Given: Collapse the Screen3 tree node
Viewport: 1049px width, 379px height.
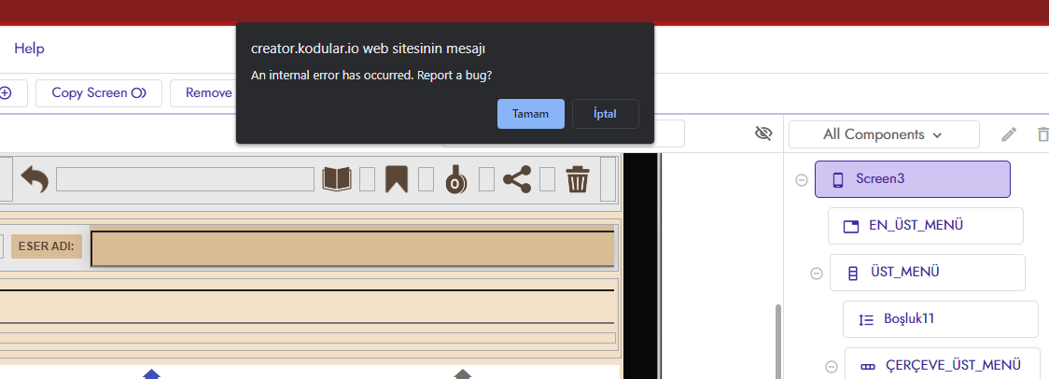Looking at the screenshot, I should 802,180.
